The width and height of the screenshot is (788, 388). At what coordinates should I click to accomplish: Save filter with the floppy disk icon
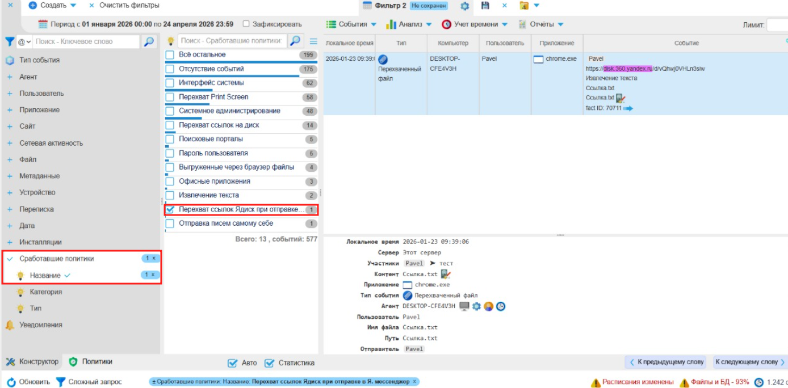tap(485, 6)
